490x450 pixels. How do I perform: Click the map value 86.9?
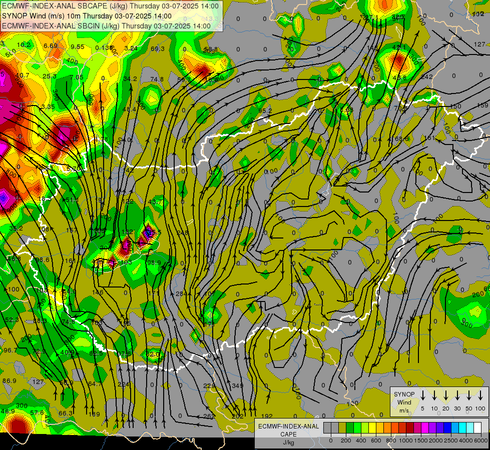click(10, 380)
